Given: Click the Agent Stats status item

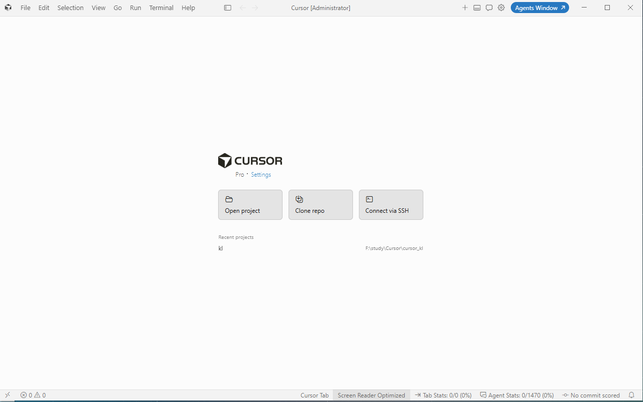Looking at the screenshot, I should tap(517, 395).
